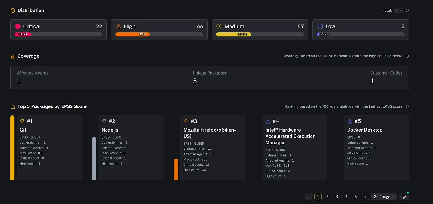This screenshot has width=433, height=204.
Task: Click the info icon next to Total count
Action: 407,10
